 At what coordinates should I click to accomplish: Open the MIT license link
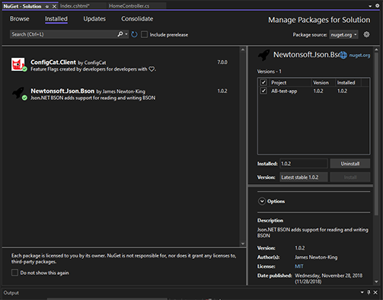[298, 266]
